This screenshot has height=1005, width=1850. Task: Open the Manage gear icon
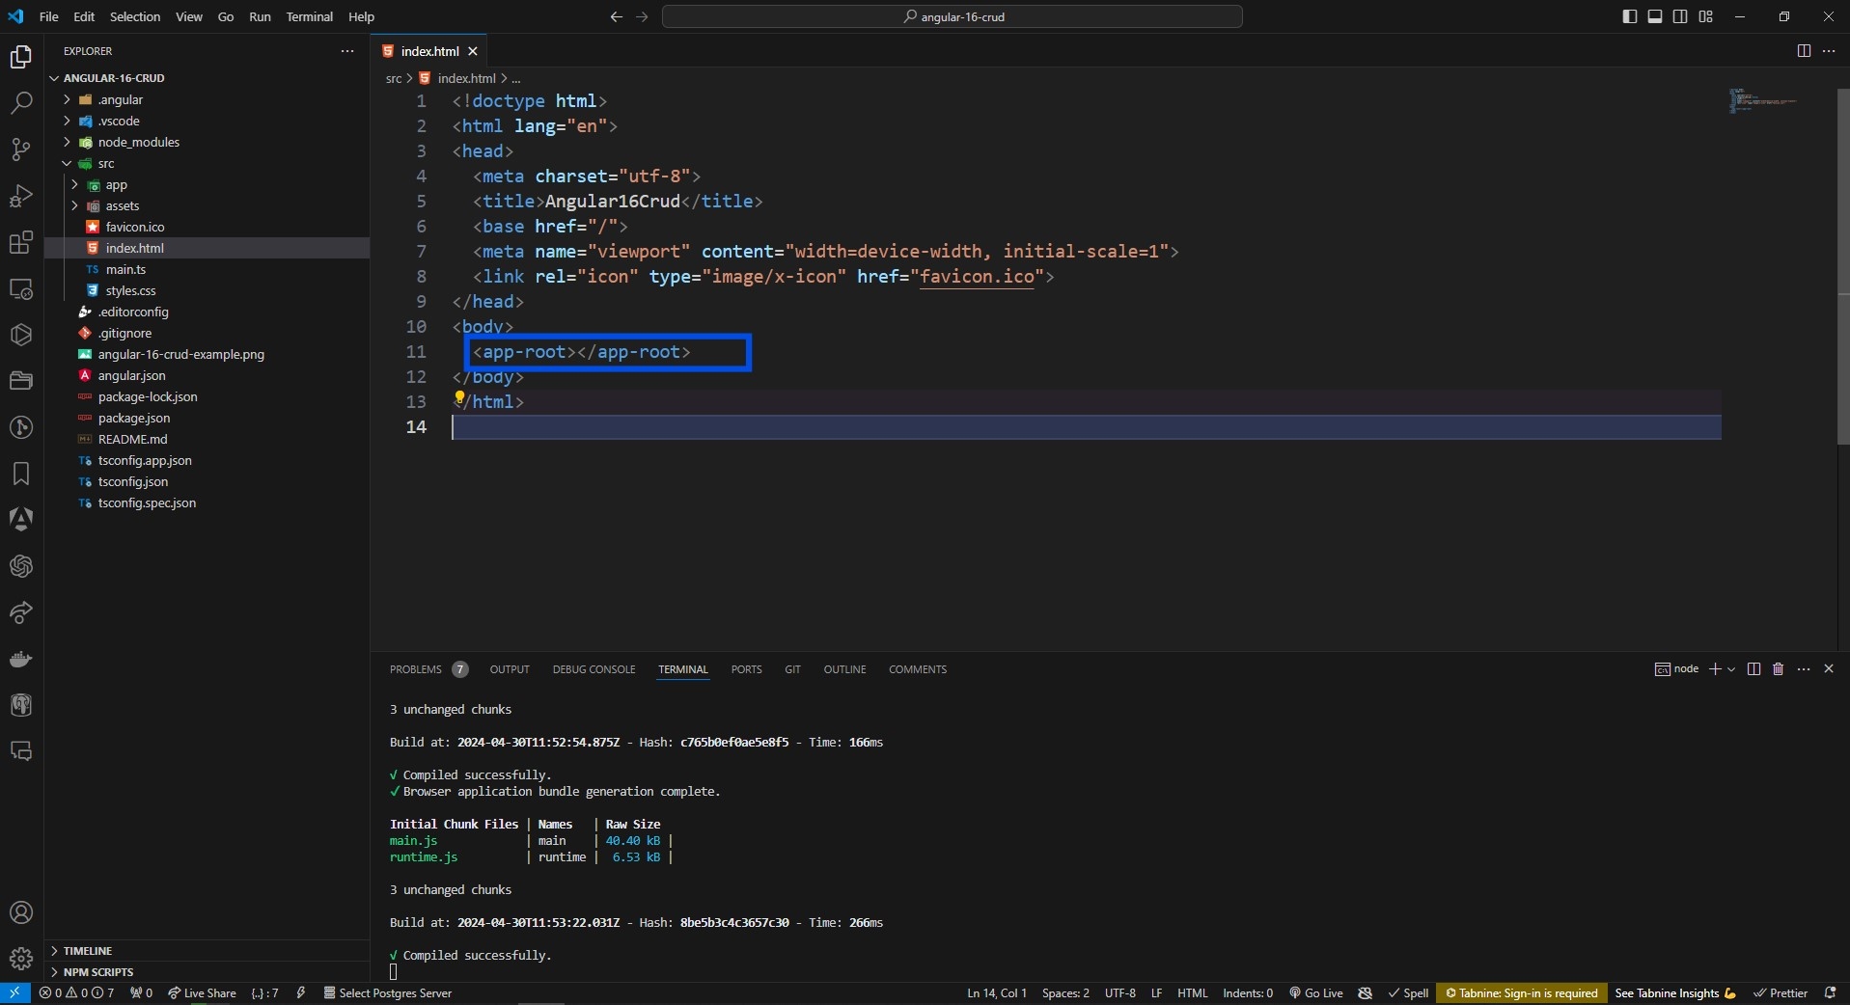pos(21,959)
